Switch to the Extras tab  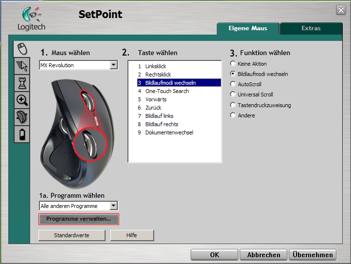tap(311, 28)
